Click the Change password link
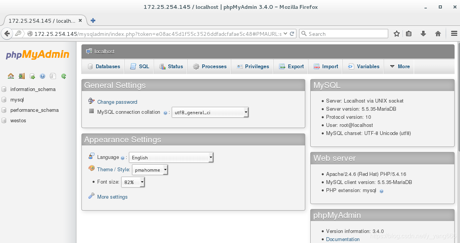This screenshot has width=460, height=243. click(117, 102)
